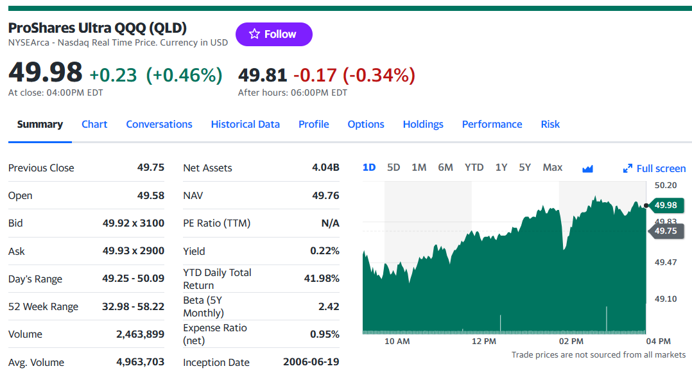Switch chart range to 1Y

coord(501,168)
